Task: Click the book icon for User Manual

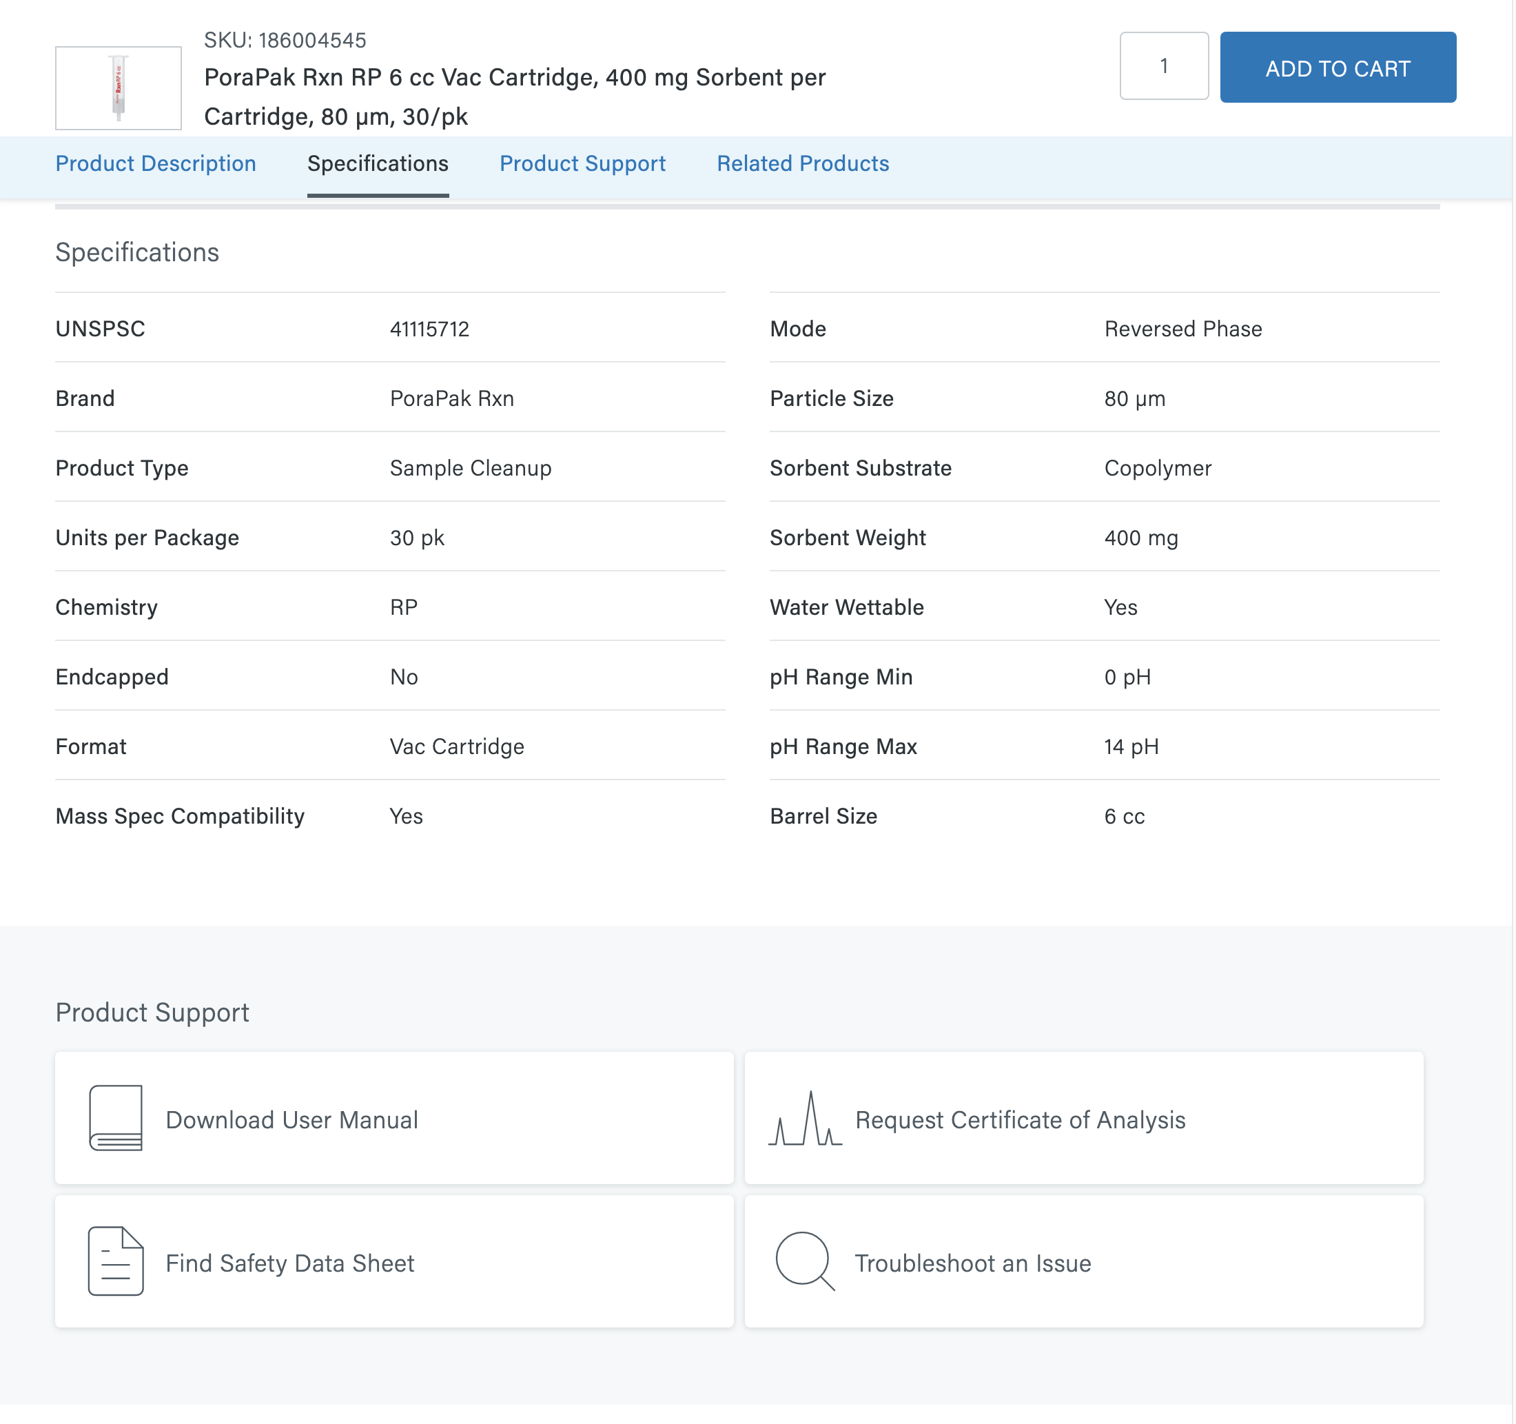Action: (115, 1118)
